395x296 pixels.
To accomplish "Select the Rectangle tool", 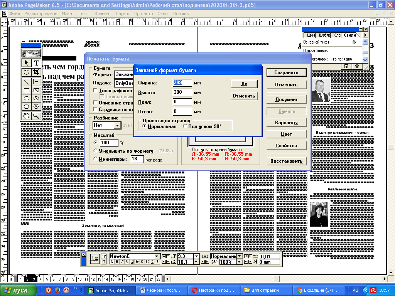I will pos(27,90).
